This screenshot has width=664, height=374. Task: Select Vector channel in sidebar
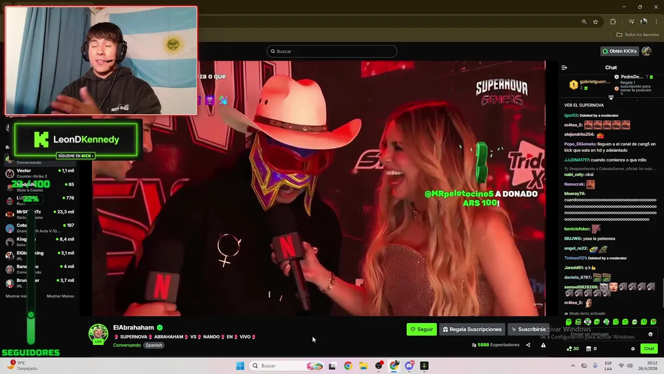(x=39, y=173)
